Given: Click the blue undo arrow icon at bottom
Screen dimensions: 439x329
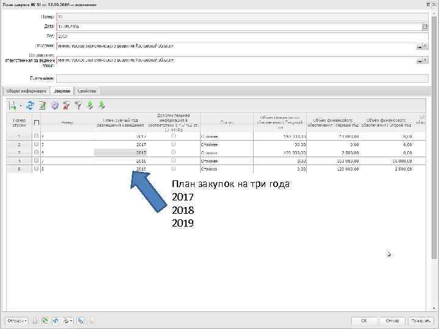Looking at the screenshot, I should (x=55, y=321).
